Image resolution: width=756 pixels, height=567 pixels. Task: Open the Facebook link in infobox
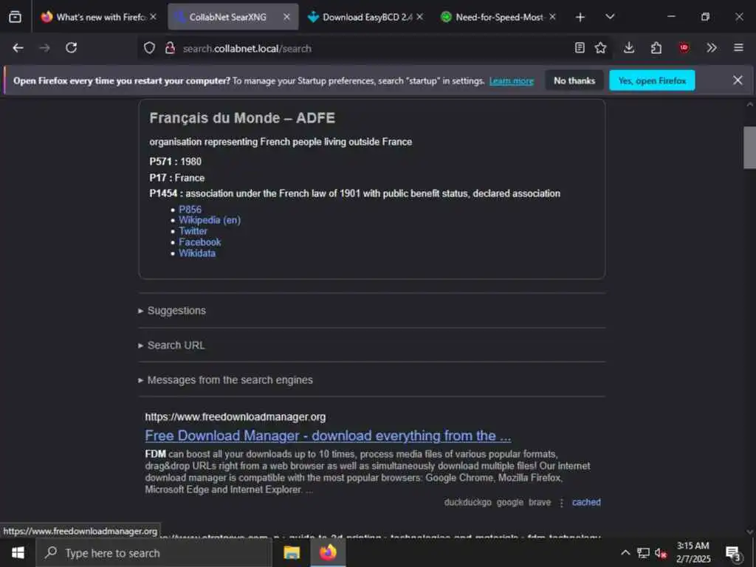click(x=199, y=242)
